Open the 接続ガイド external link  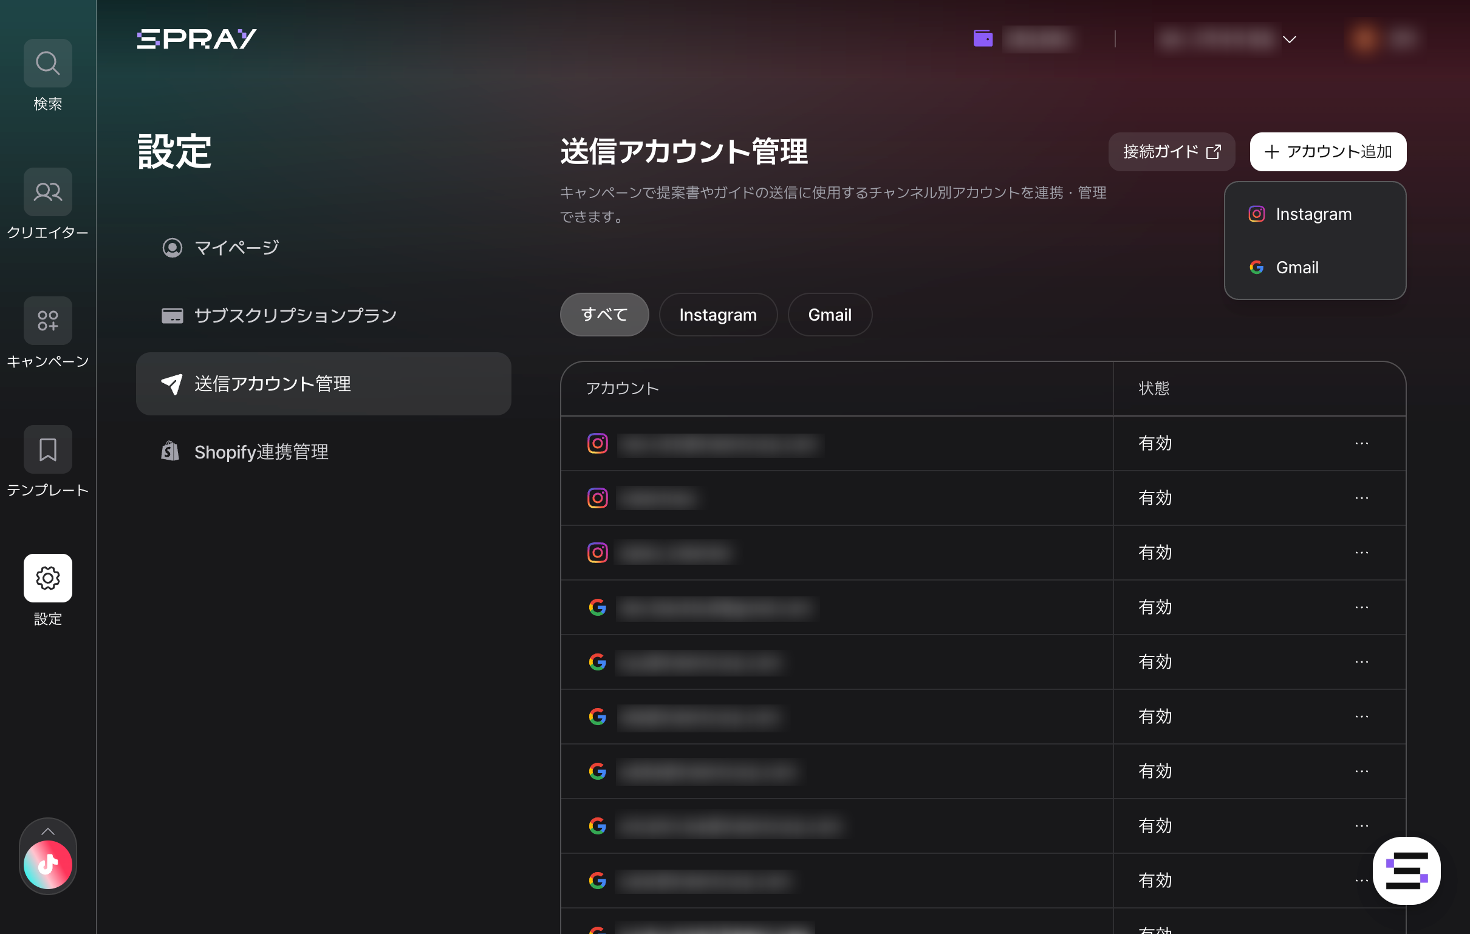coord(1171,152)
